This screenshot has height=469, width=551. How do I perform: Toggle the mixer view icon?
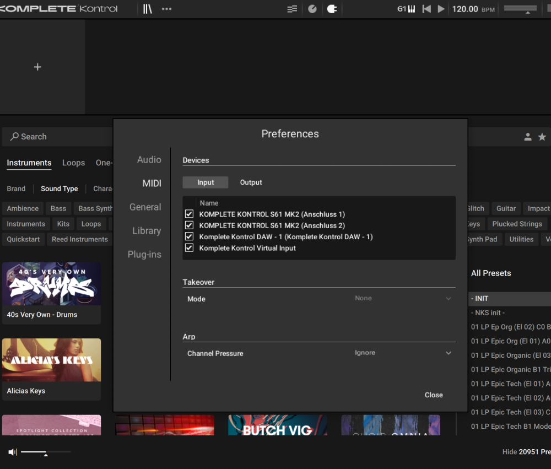[292, 9]
